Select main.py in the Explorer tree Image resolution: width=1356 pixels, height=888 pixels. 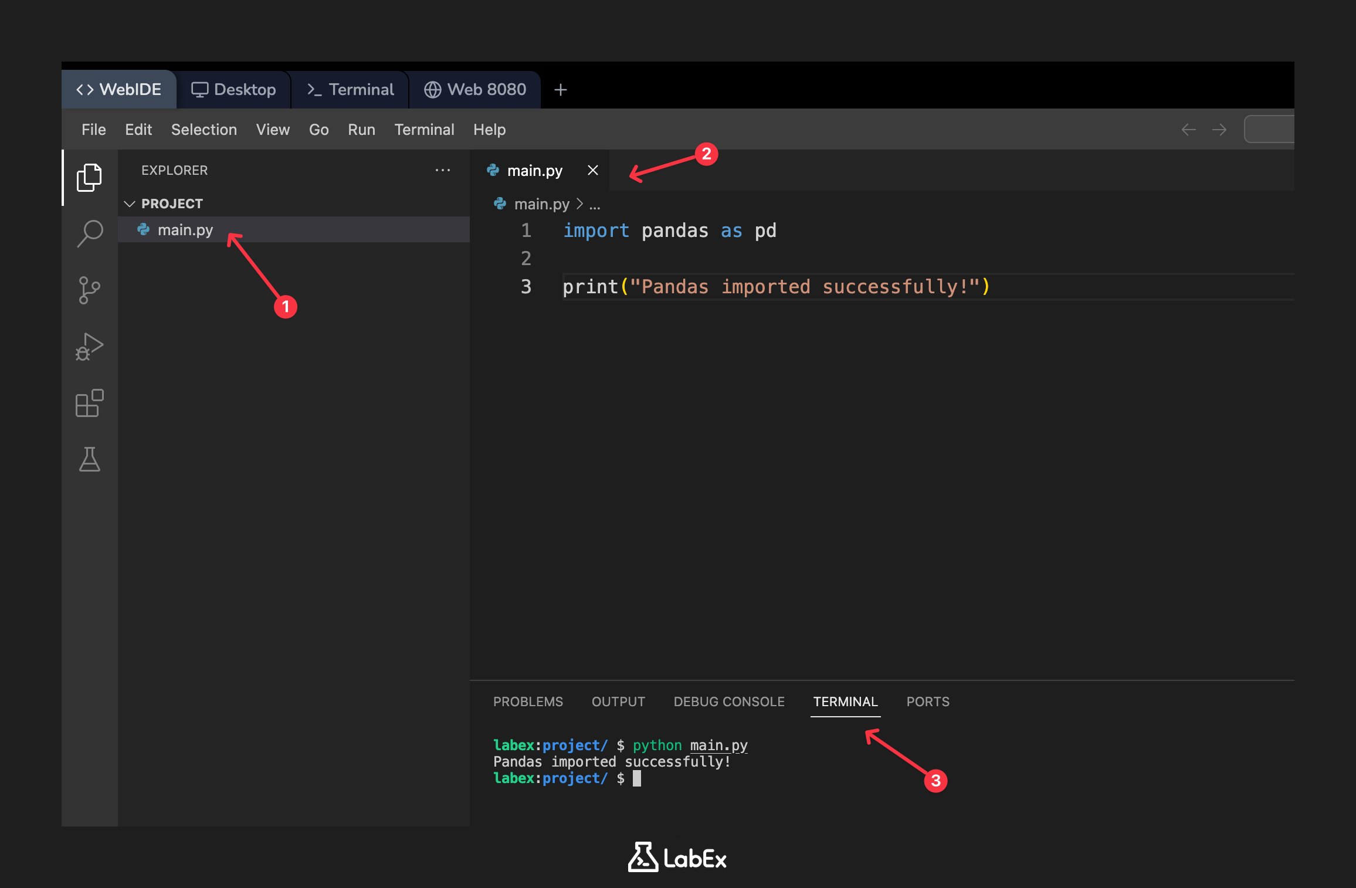185,229
